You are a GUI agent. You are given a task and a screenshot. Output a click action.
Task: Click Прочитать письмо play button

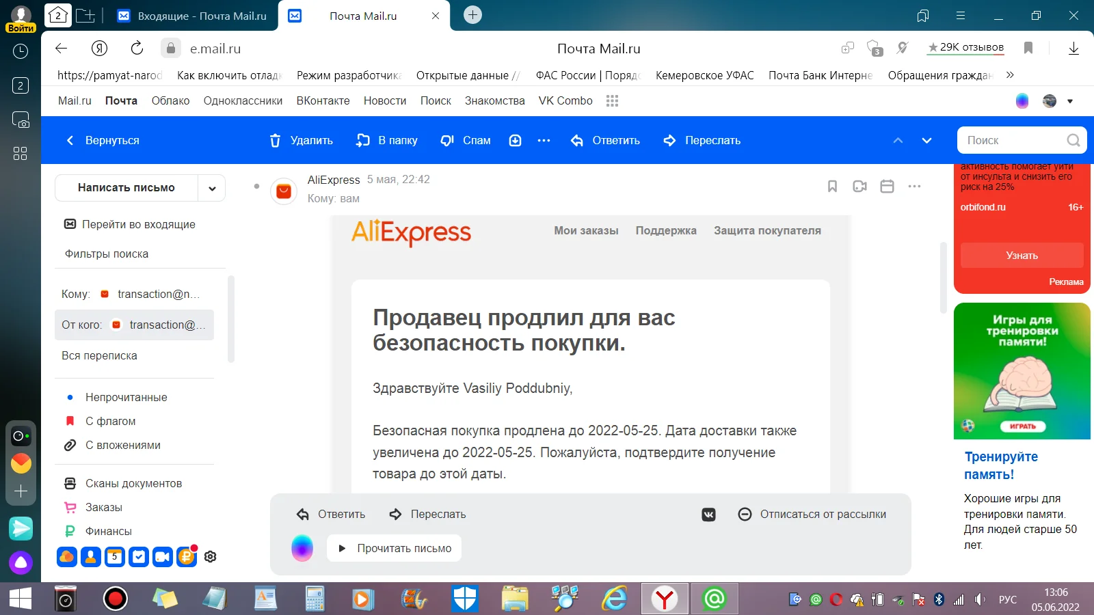coord(395,548)
